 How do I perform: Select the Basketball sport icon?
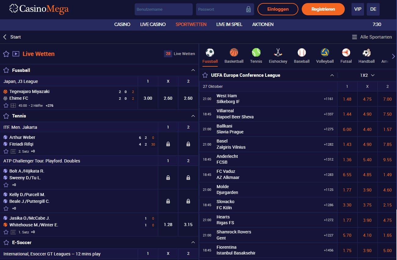coord(234,53)
